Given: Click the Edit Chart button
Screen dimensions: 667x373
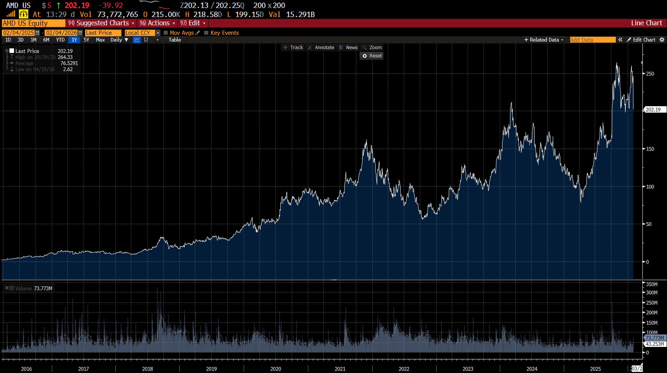Looking at the screenshot, I should pyautogui.click(x=641, y=40).
